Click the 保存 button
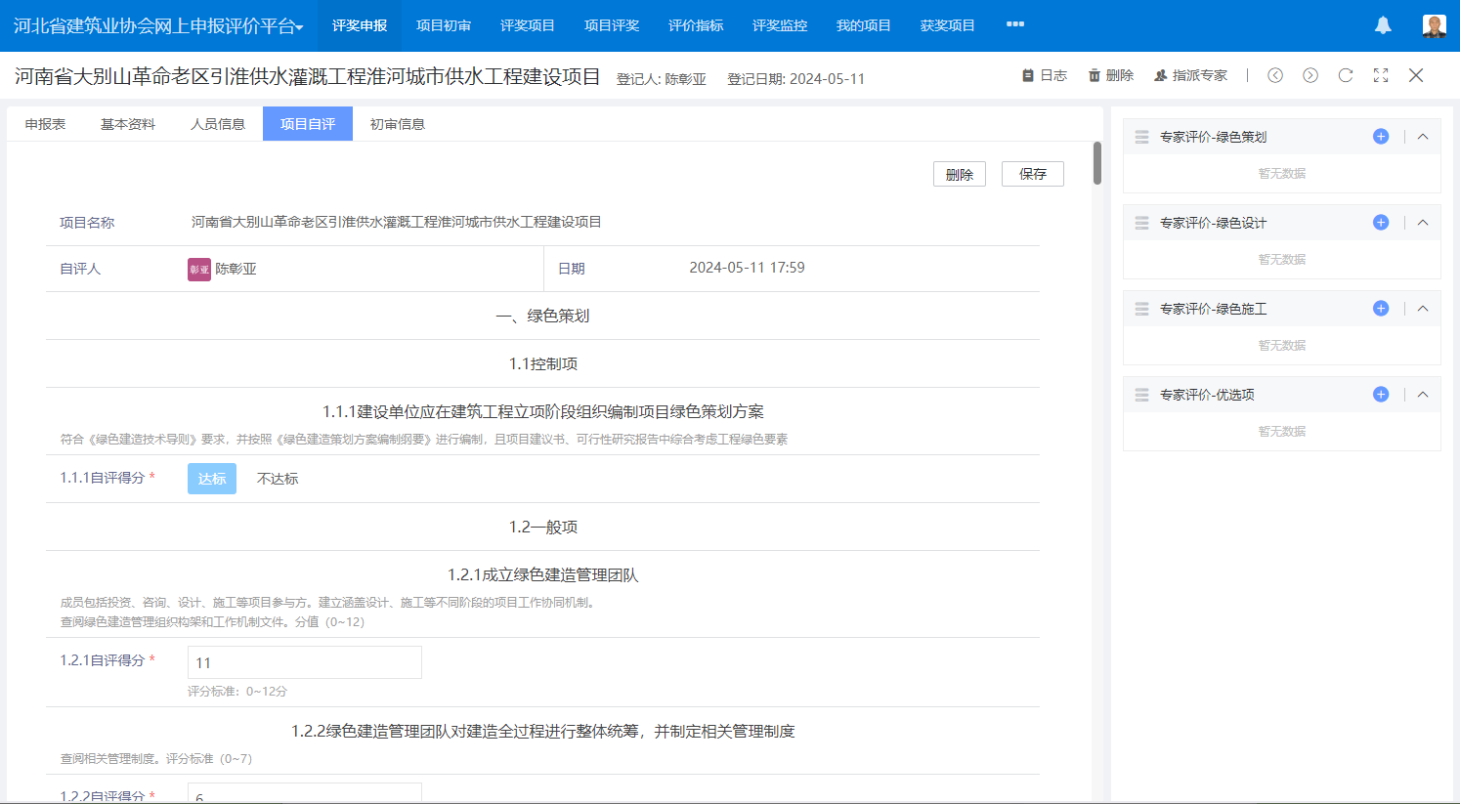Screen dimensions: 1460x804 pos(1032,174)
